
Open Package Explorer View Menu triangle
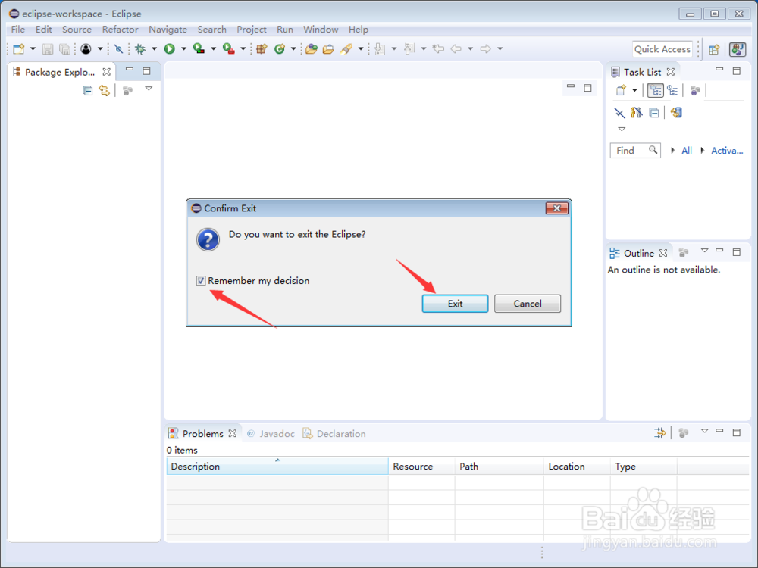pos(149,89)
